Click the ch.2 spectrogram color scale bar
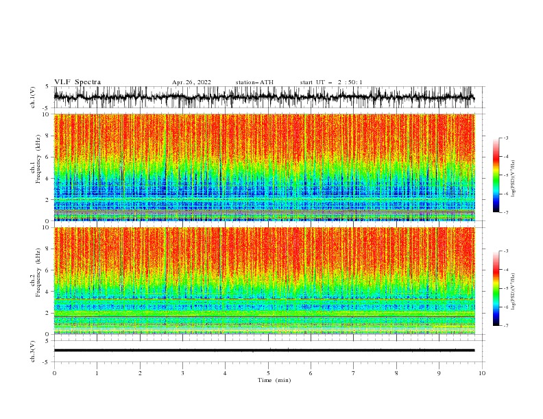Image resolution: width=543 pixels, height=419 pixels. pyautogui.click(x=496, y=288)
